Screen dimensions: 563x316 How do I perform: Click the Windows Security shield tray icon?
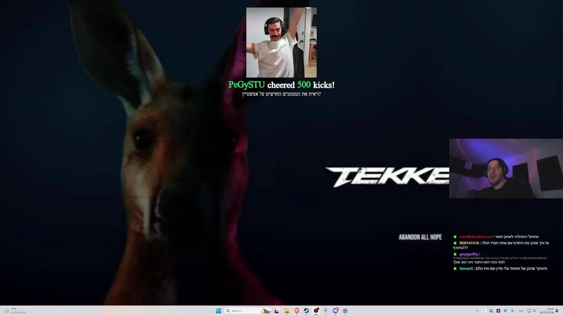click(x=505, y=311)
